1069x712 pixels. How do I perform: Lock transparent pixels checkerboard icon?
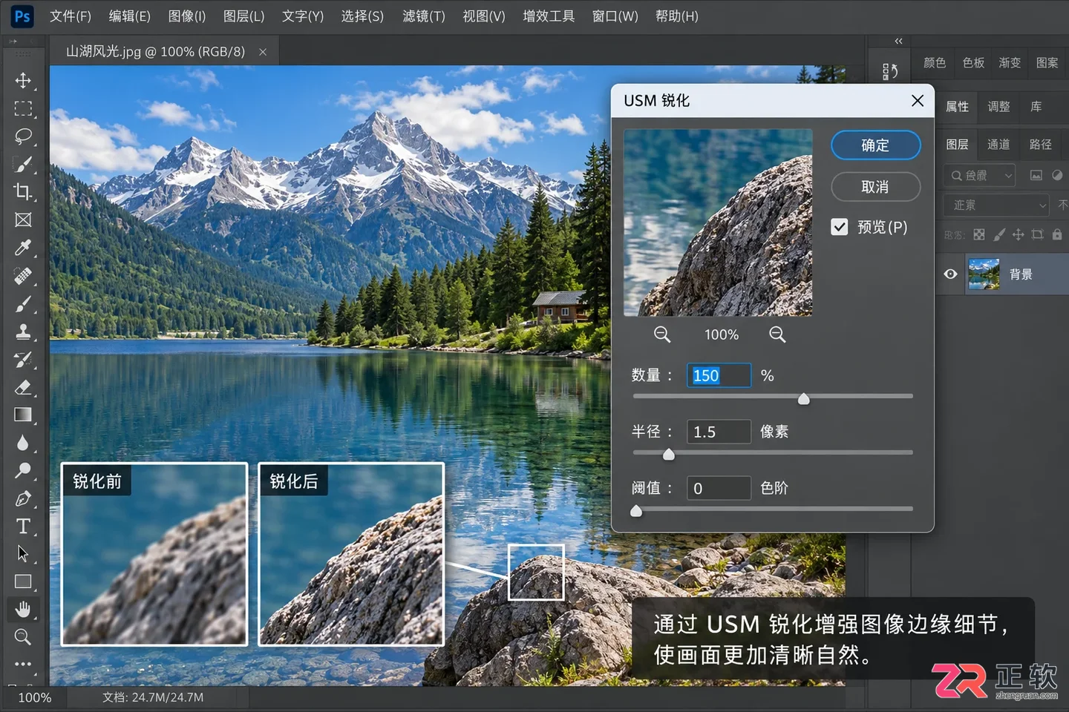point(979,234)
